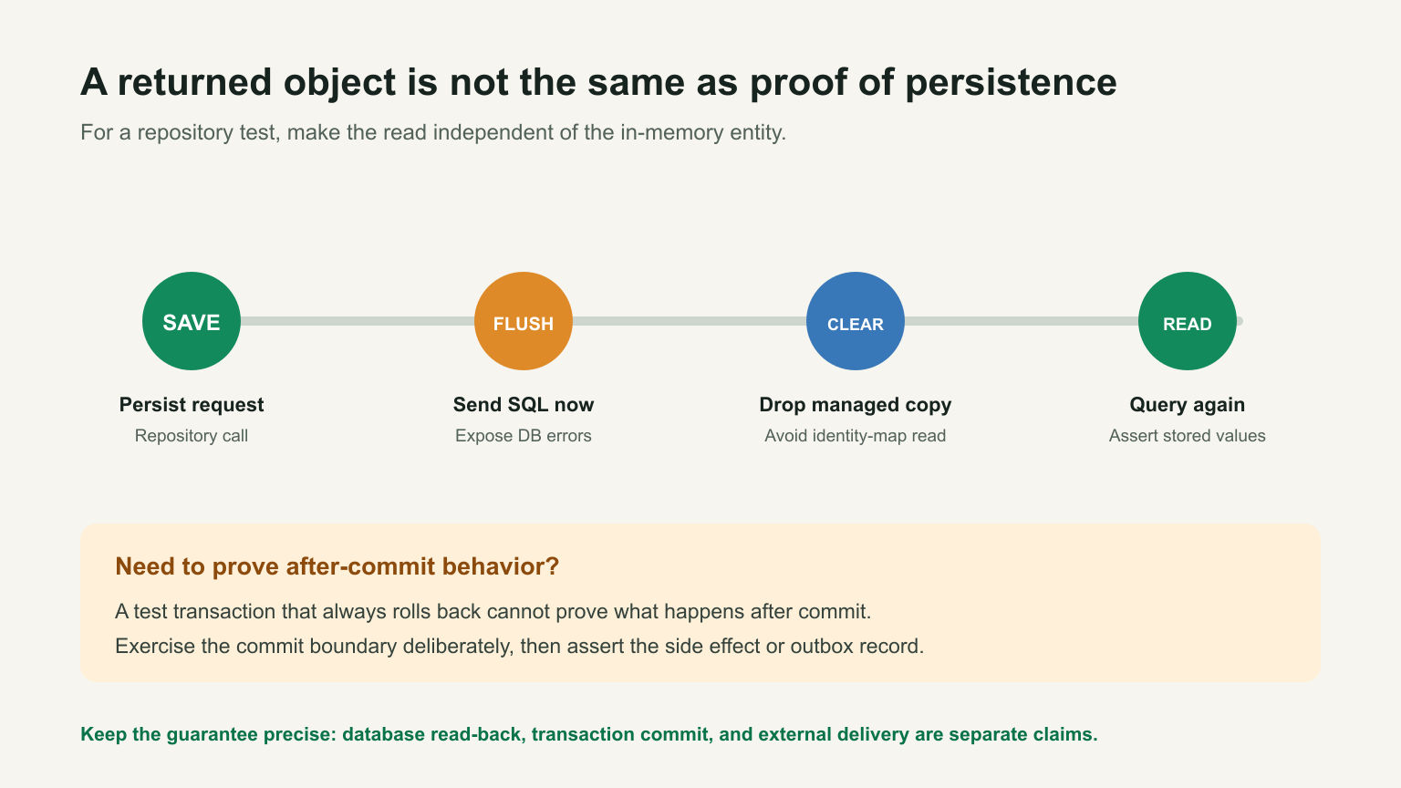Viewport: 1401px width, 788px height.
Task: Click the 'Exercise the commit boundary' sentence
Action: 520,647
